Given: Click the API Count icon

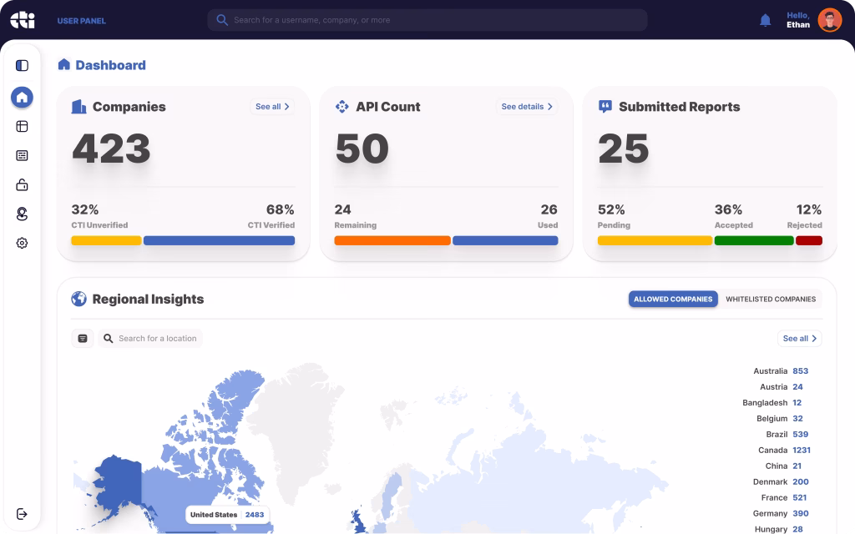Looking at the screenshot, I should point(341,106).
